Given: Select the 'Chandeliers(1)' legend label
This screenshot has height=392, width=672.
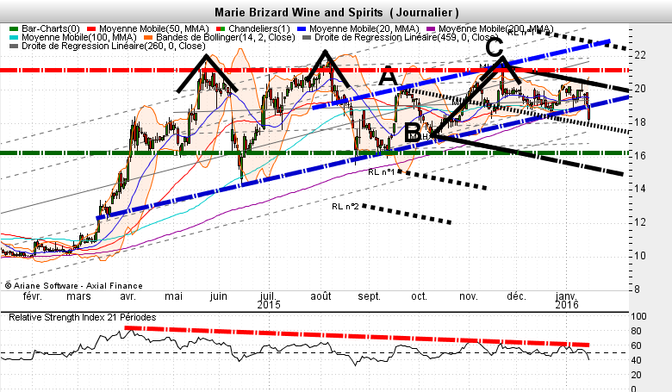Looking at the screenshot, I should pyautogui.click(x=258, y=28).
